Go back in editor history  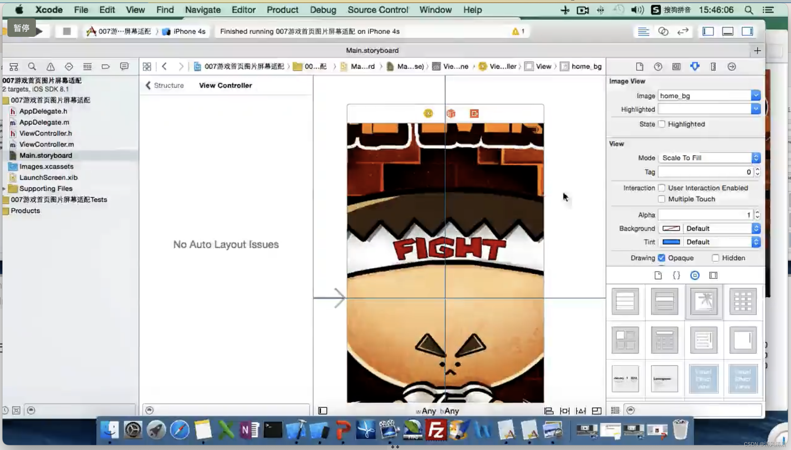(164, 66)
